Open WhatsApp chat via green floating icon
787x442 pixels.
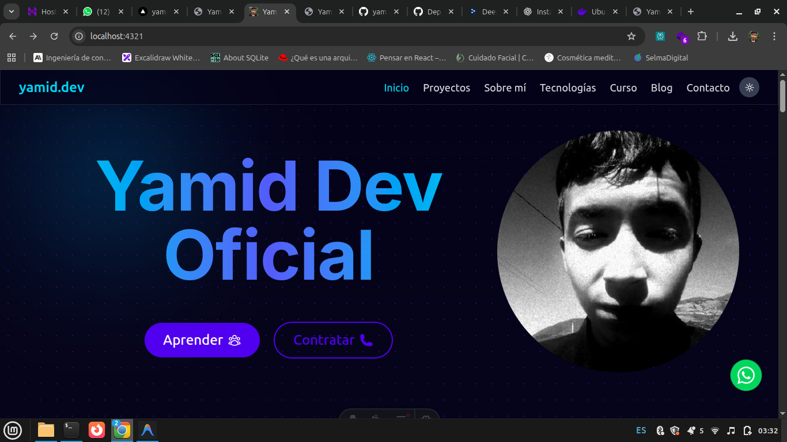point(746,375)
